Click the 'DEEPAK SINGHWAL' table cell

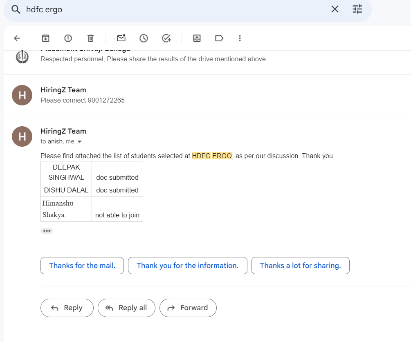coord(66,172)
